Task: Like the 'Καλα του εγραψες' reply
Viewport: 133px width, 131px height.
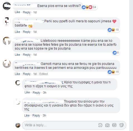Action: pos(27,92)
